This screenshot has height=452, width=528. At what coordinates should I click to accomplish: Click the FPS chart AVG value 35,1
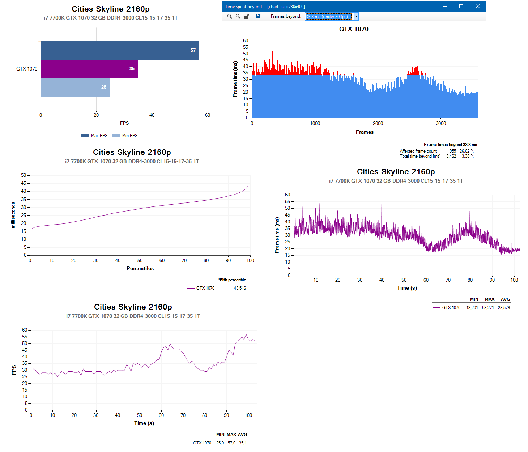coord(243,443)
